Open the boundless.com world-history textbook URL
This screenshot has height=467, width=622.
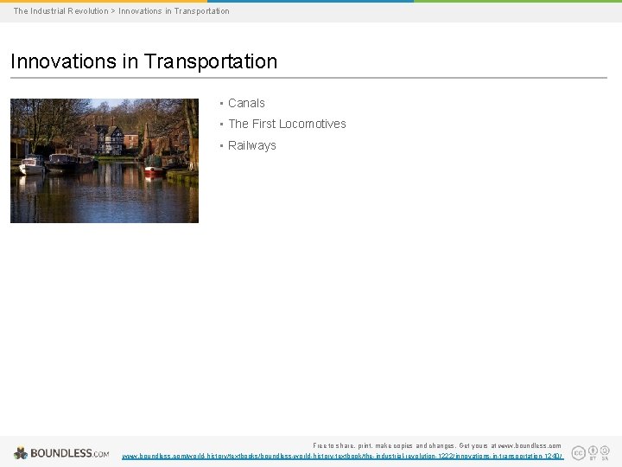[342, 457]
